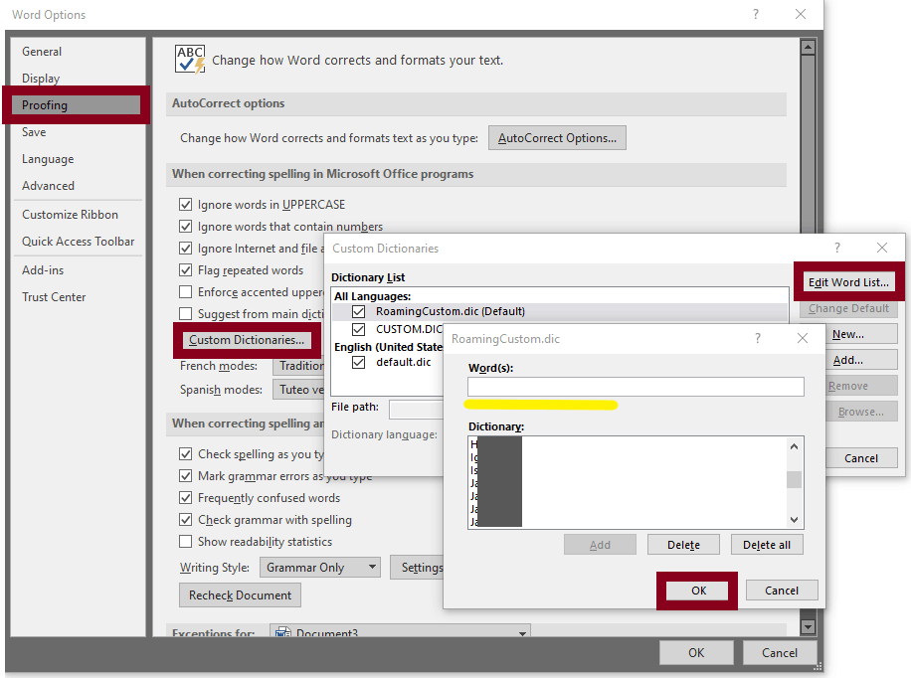Toggle Check grammar with spelling
911x678 pixels.
pyautogui.click(x=185, y=520)
